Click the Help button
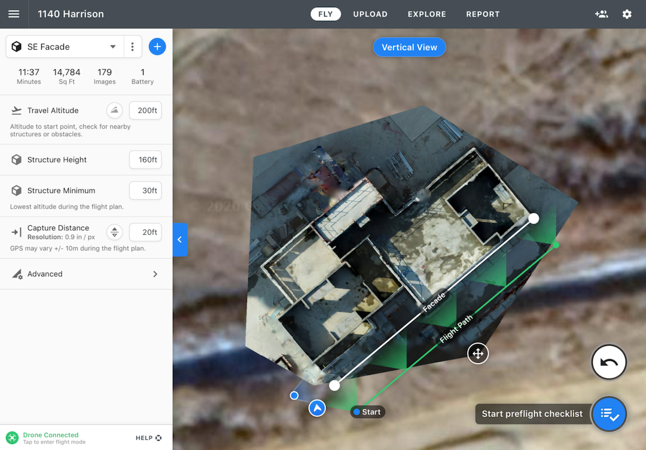 (148, 437)
